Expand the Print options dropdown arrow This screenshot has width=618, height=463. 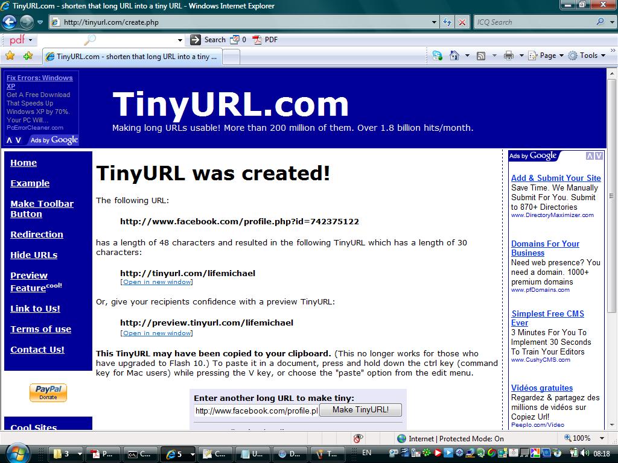pos(521,55)
